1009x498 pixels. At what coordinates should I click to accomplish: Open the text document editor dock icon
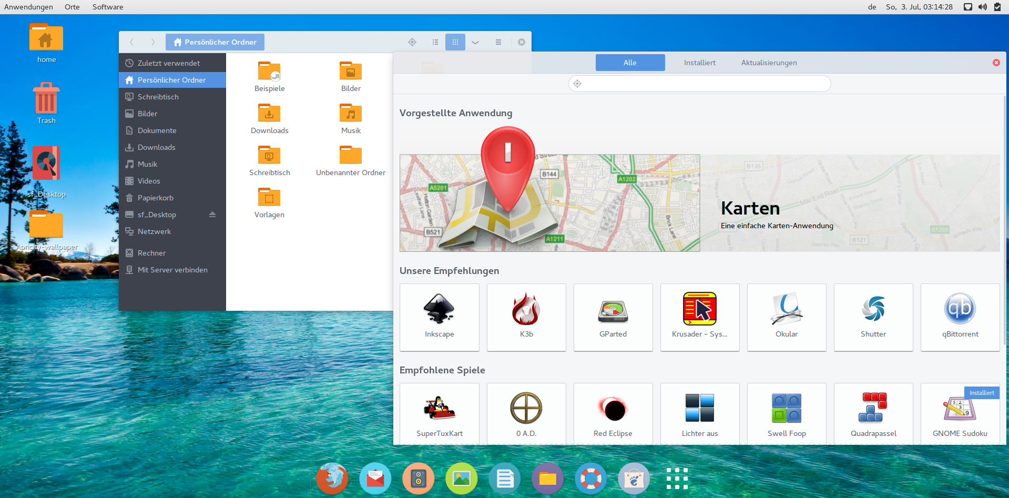click(x=505, y=479)
